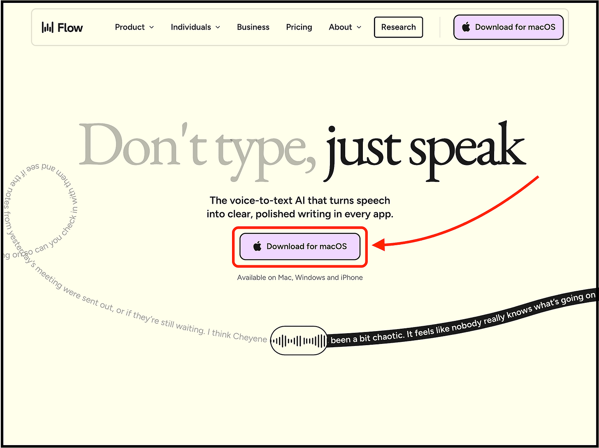The image size is (599, 448).
Task: Click the Research button in navbar
Action: (x=398, y=27)
